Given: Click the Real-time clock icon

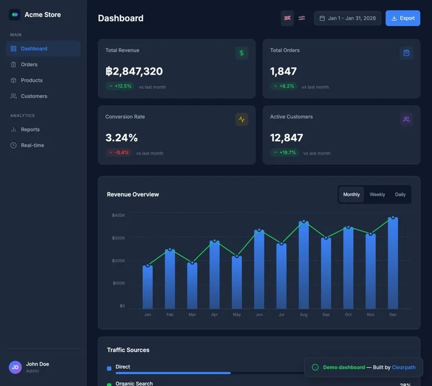Looking at the screenshot, I should 15,145.
